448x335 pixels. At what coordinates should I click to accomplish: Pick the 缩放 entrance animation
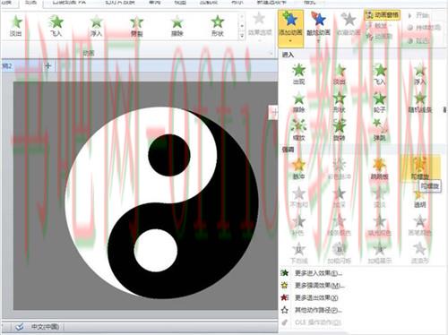(298, 130)
